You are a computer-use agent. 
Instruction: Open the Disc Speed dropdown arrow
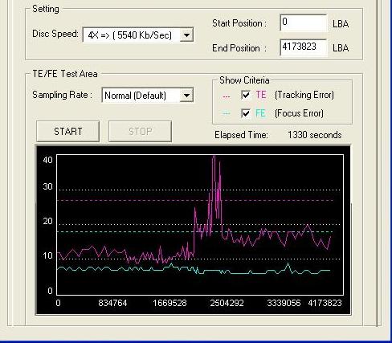tap(186, 35)
